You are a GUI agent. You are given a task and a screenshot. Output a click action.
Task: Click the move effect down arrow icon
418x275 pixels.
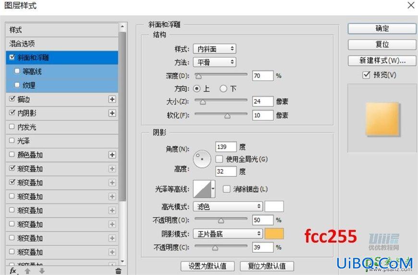[x=42, y=271]
